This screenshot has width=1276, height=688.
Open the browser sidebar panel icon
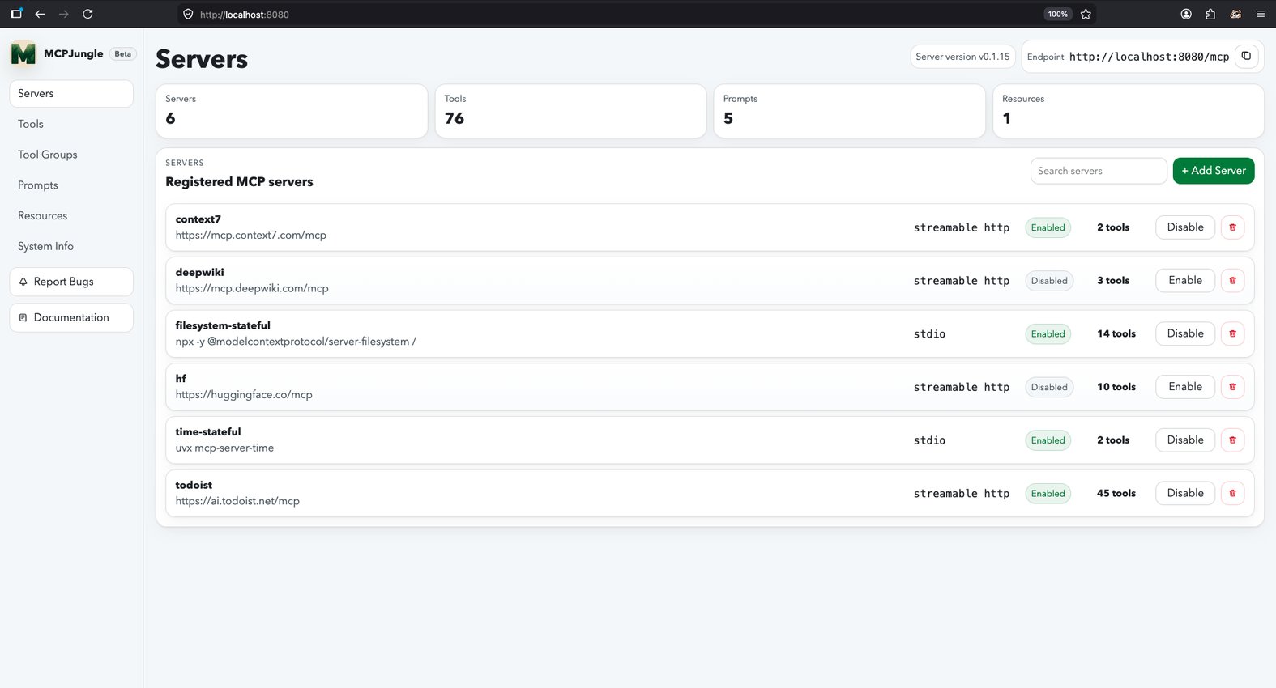15,14
